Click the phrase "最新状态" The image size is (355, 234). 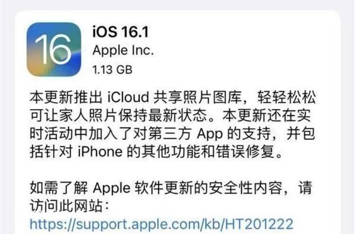click(x=177, y=115)
